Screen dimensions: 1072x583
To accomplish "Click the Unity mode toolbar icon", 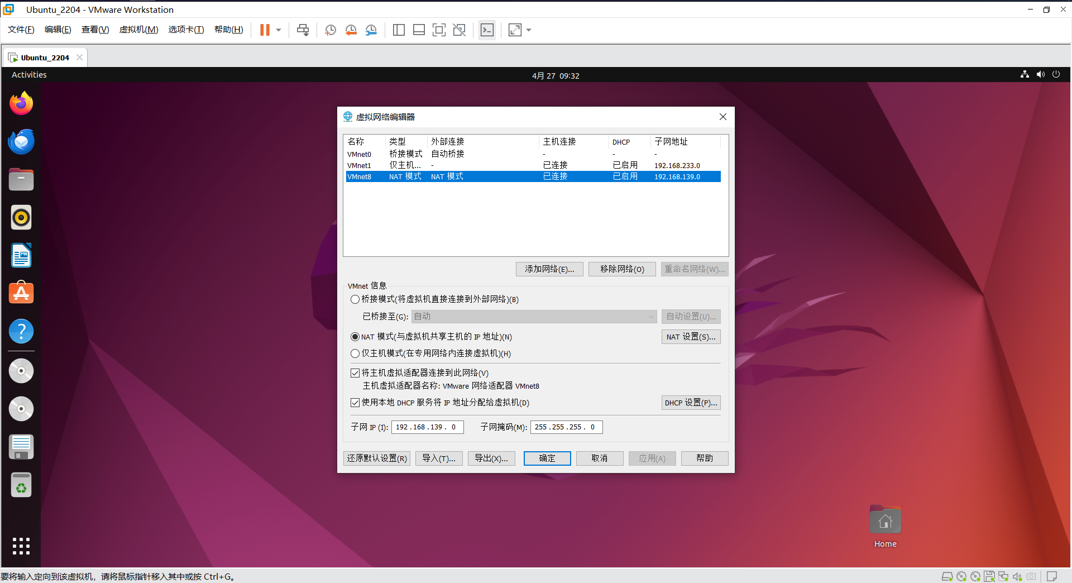I will coord(460,30).
